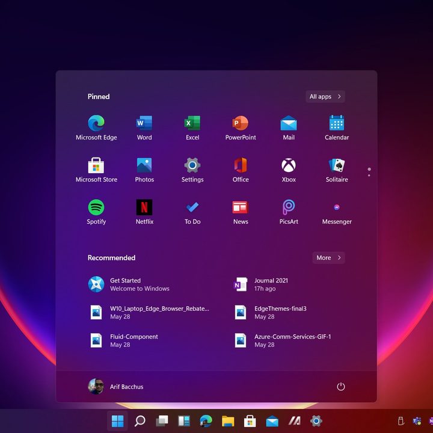Open Microsoft Edge from pinned apps
The width and height of the screenshot is (433, 433).
click(x=96, y=127)
